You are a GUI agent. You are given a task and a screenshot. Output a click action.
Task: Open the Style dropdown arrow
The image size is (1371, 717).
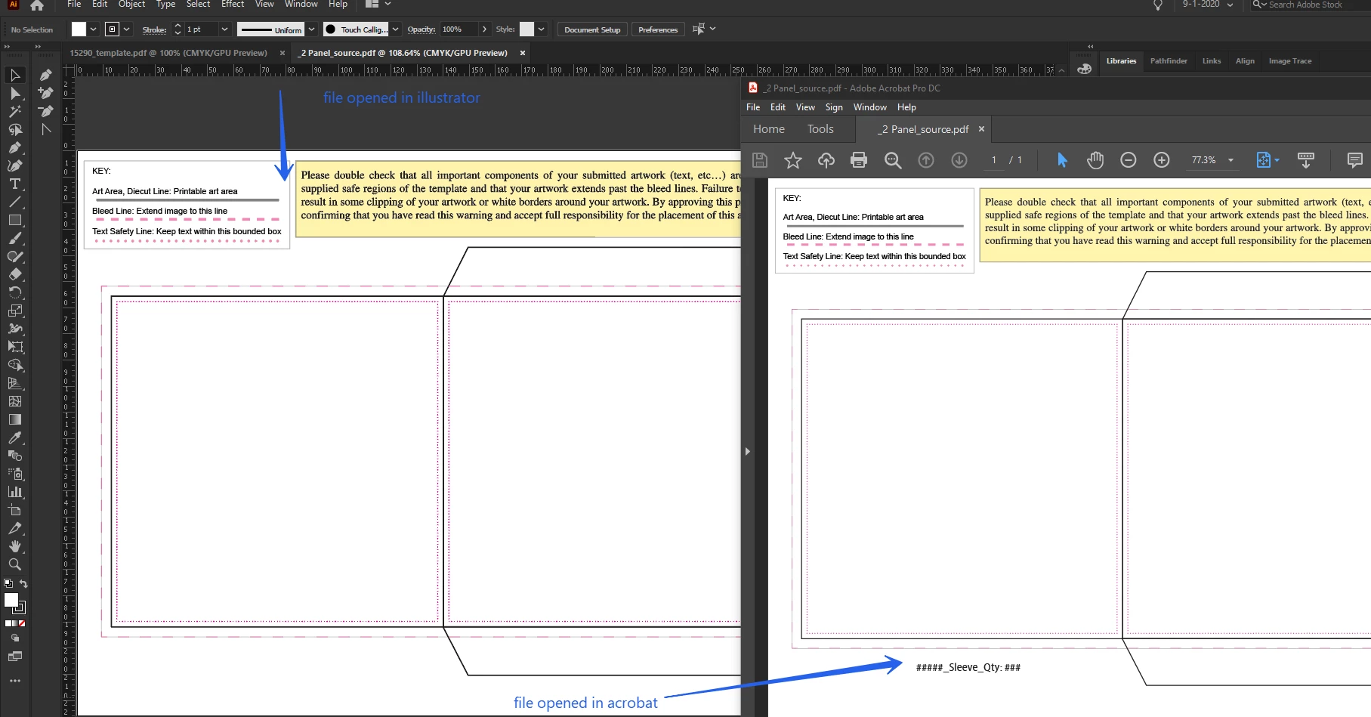coord(541,29)
